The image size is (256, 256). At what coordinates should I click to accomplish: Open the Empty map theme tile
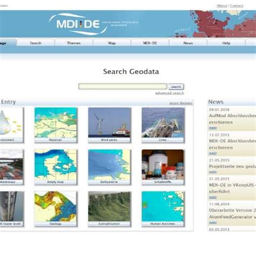pos(56,167)
